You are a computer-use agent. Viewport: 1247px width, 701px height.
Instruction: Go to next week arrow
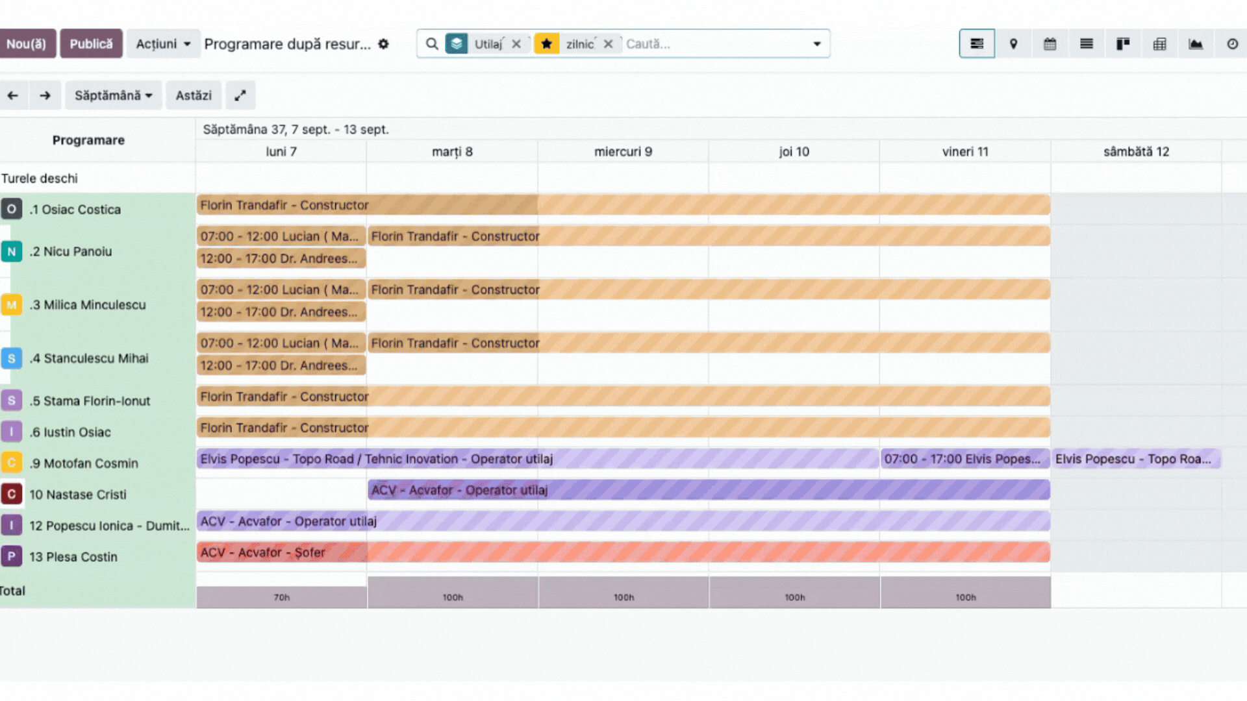(45, 95)
